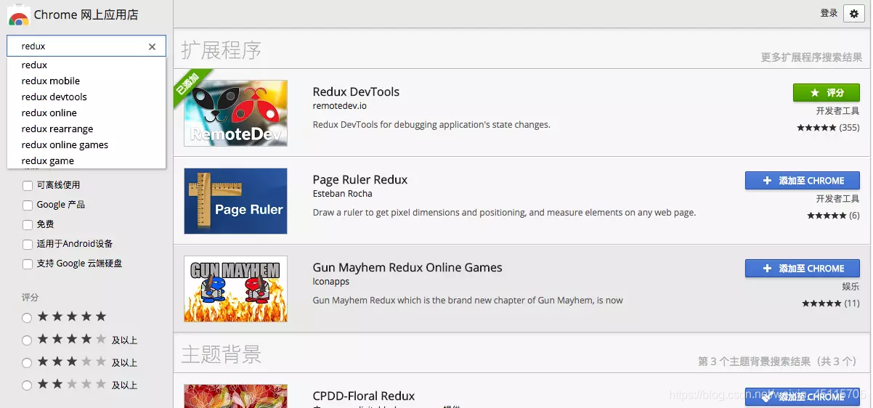Open the CPDD-Floral Redux title
The height and width of the screenshot is (408, 873).
pyautogui.click(x=364, y=396)
